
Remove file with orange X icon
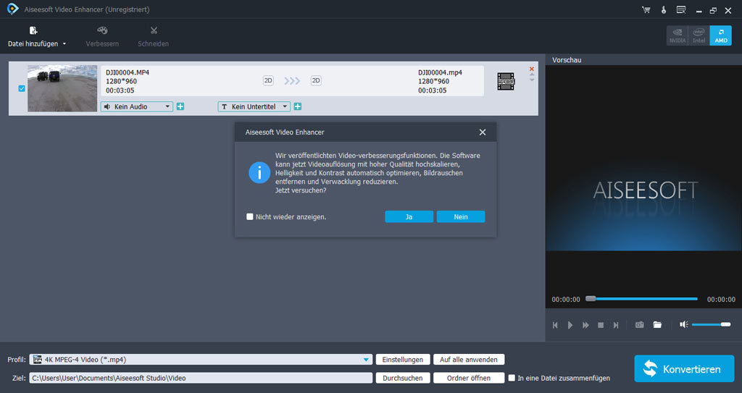coord(531,69)
